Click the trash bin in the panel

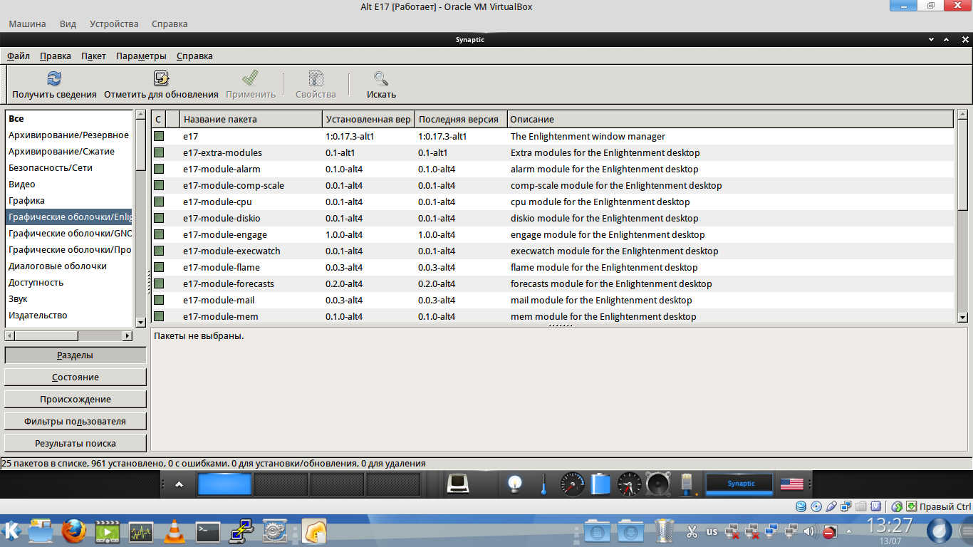click(665, 531)
